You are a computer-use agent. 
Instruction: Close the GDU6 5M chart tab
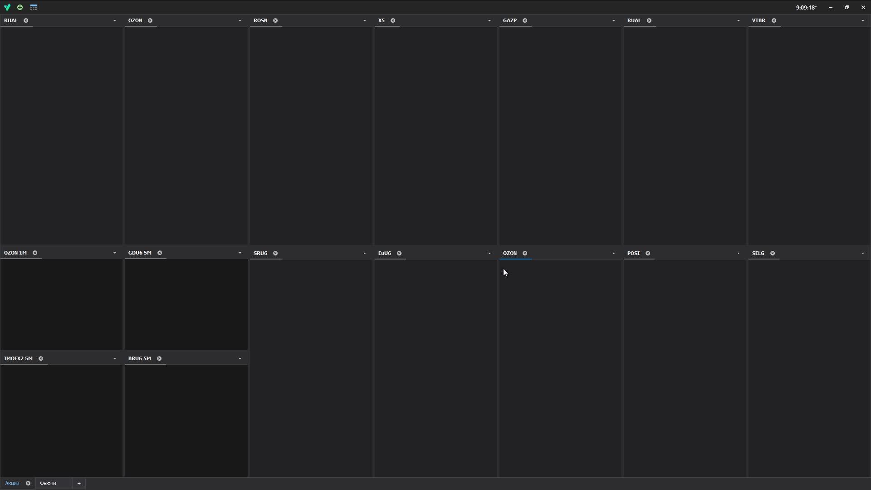pos(160,253)
